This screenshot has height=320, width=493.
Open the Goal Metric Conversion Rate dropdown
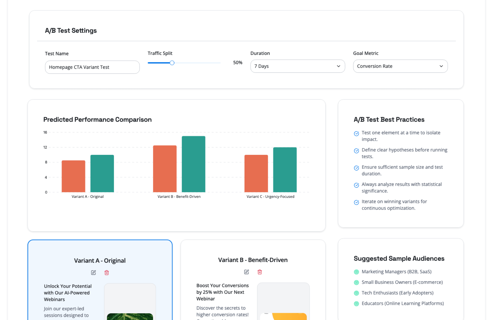400,66
